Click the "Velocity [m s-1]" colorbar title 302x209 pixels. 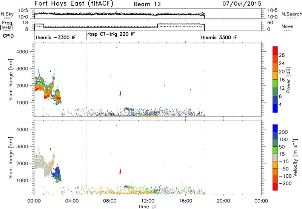(295, 157)
